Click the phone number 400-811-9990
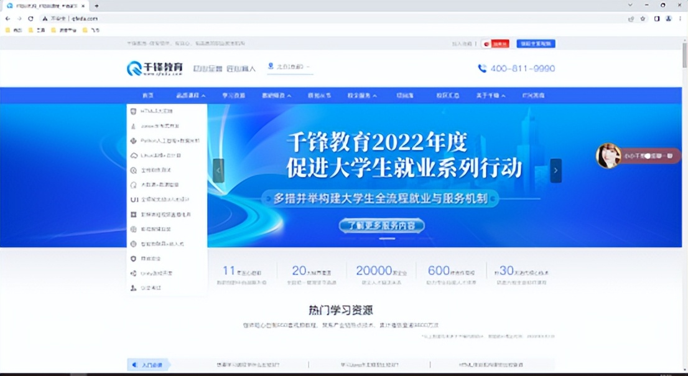This screenshot has height=376, width=688. pyautogui.click(x=523, y=68)
